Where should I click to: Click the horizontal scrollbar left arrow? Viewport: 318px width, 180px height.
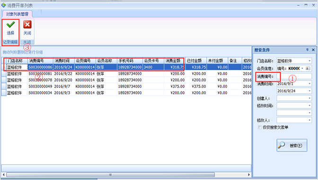pyautogui.click(x=3, y=175)
